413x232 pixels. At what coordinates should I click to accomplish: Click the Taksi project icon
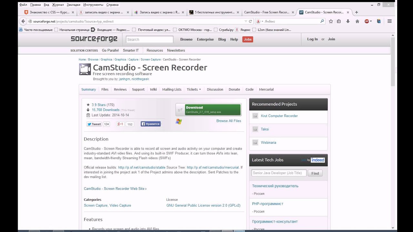pyautogui.click(x=255, y=129)
